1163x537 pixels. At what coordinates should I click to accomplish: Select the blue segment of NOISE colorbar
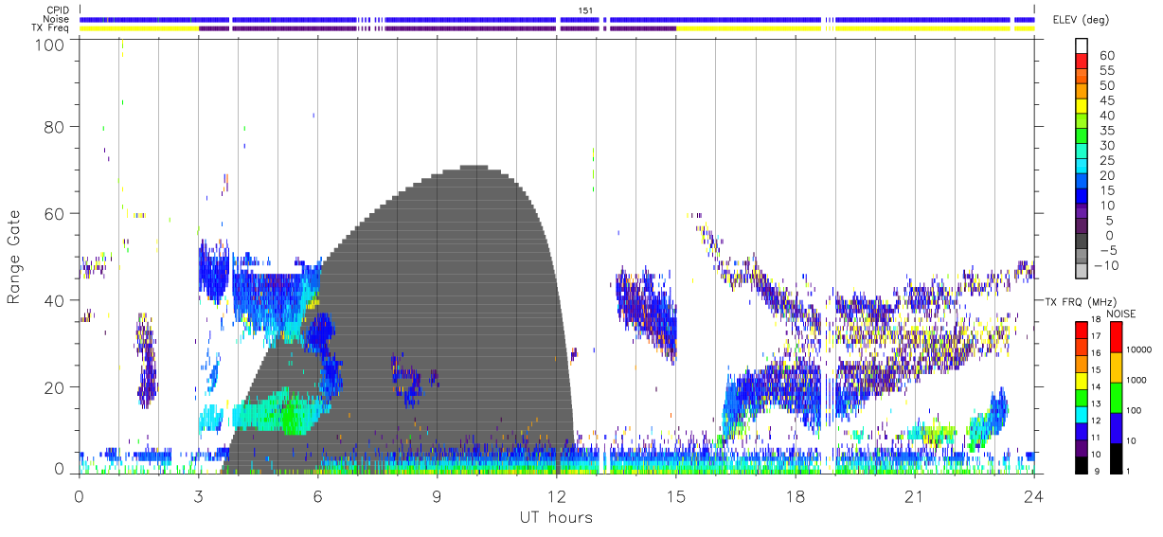pyautogui.click(x=1115, y=427)
